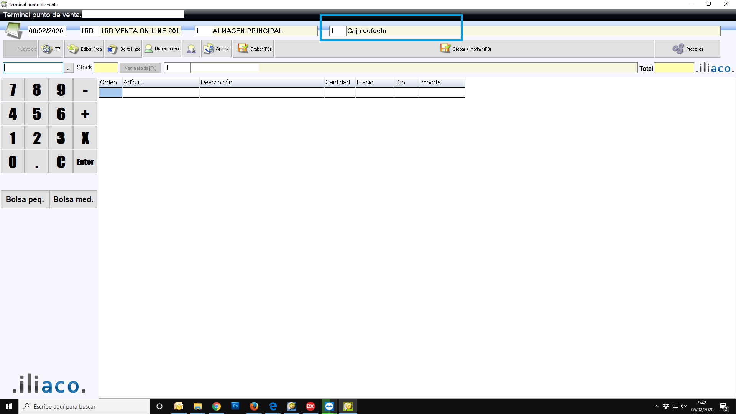736x414 pixels.
Task: Click the Importe column header
Action: pyautogui.click(x=442, y=82)
